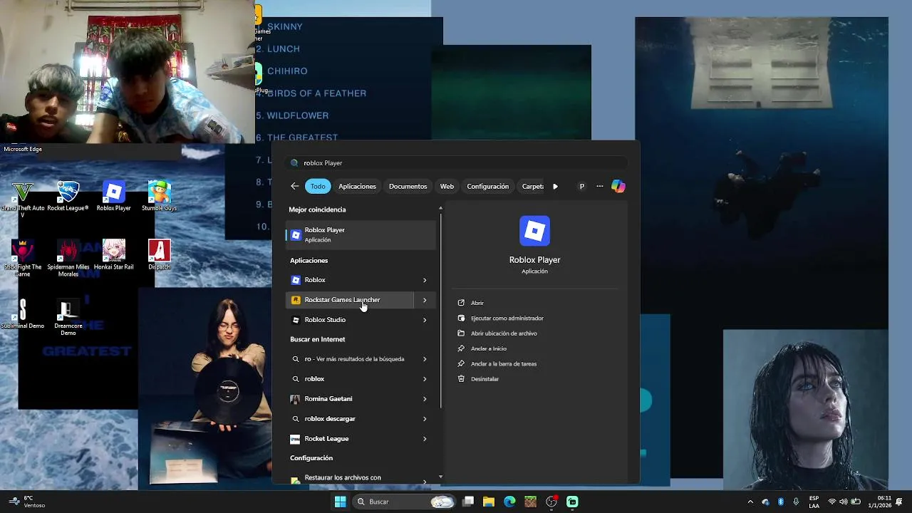The image size is (912, 513).
Task: Open Task View on taskbar
Action: (468, 502)
